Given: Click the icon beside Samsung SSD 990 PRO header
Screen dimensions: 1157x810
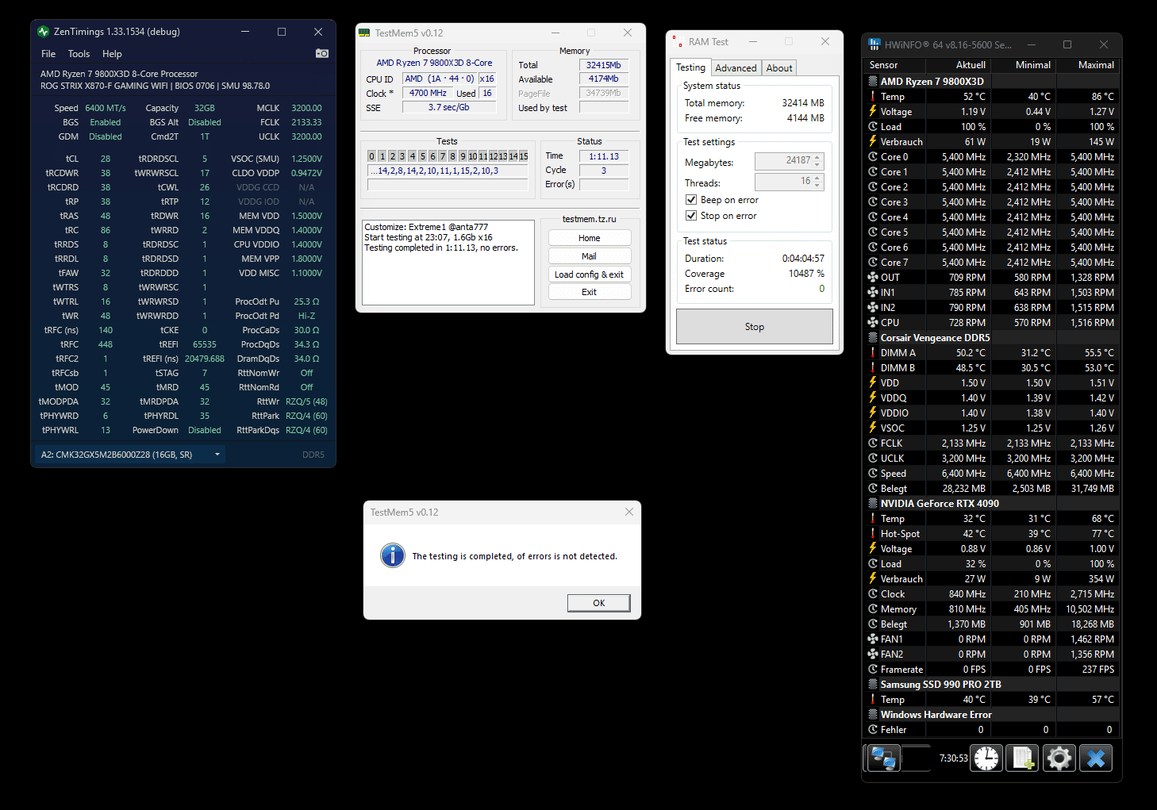Looking at the screenshot, I should pos(873,685).
